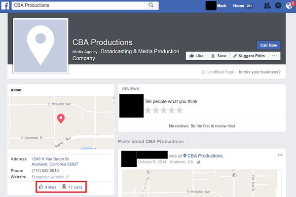Image resolution: width=296 pixels, height=197 pixels.
Task: Open friend requests icon
Action: point(267,5)
